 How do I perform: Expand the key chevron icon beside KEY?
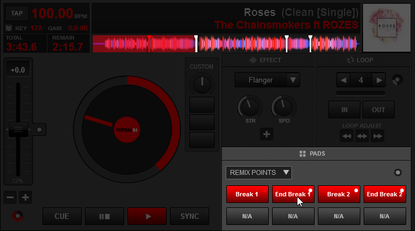8,28
